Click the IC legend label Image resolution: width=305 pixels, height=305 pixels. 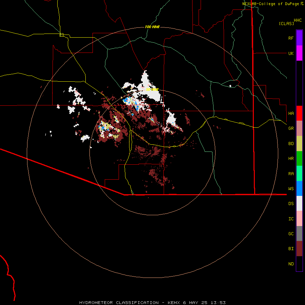291,219
